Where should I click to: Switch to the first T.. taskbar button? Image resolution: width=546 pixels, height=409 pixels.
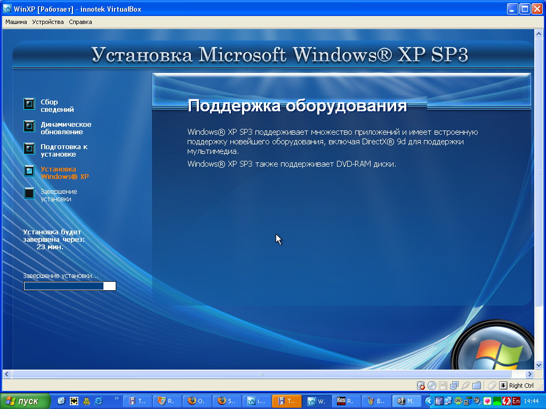click(x=138, y=401)
